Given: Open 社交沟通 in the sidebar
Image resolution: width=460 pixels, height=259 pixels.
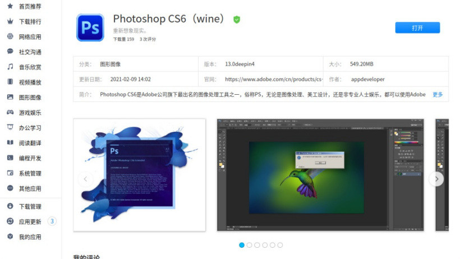Looking at the screenshot, I should click(x=30, y=52).
